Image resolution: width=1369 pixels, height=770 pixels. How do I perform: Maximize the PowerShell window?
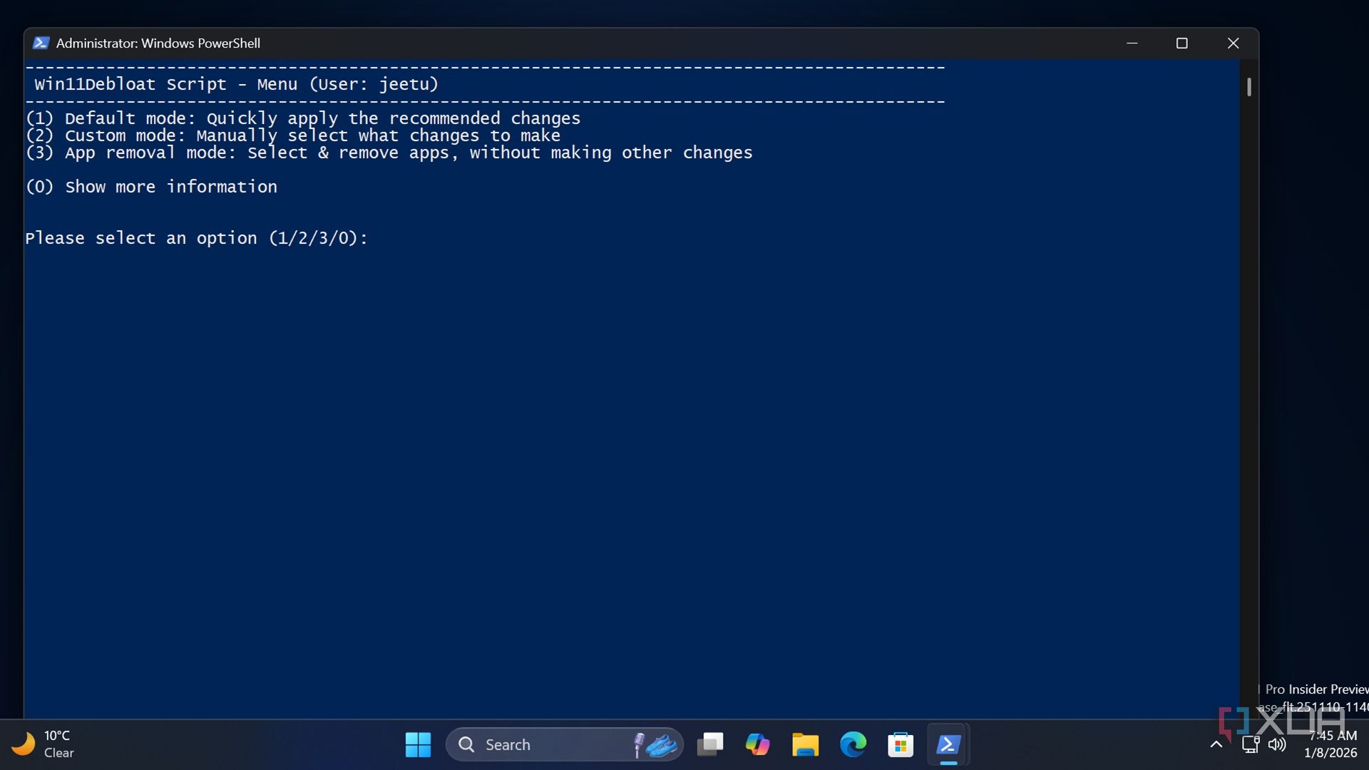pos(1181,43)
